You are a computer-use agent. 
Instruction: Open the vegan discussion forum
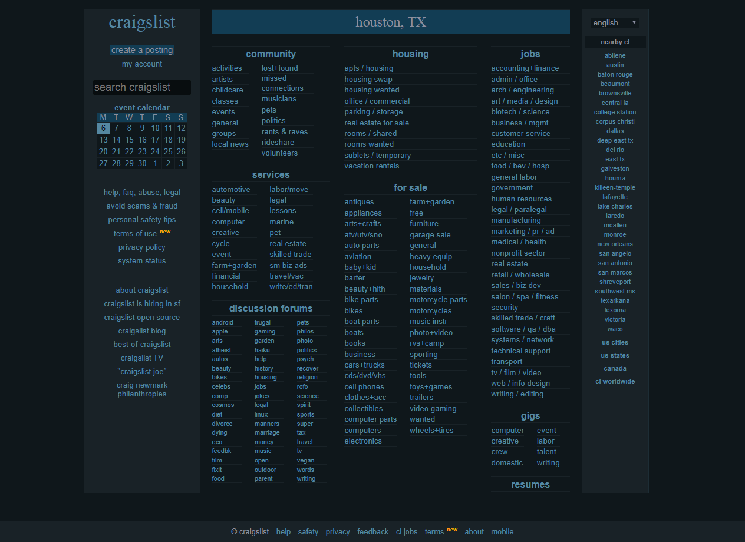pyautogui.click(x=306, y=460)
